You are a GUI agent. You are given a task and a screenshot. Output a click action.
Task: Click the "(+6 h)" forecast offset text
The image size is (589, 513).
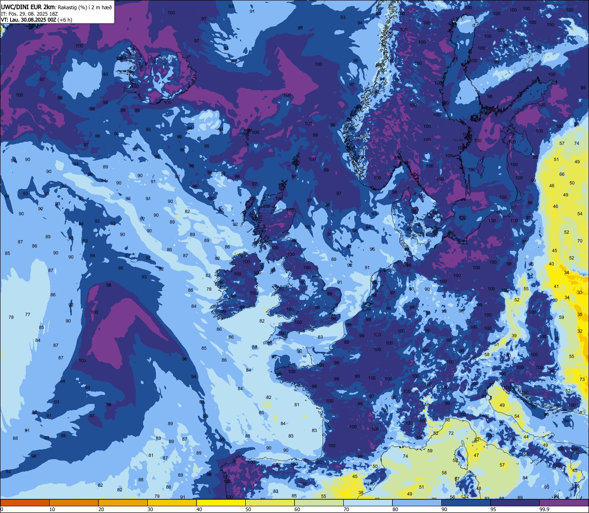click(64, 20)
